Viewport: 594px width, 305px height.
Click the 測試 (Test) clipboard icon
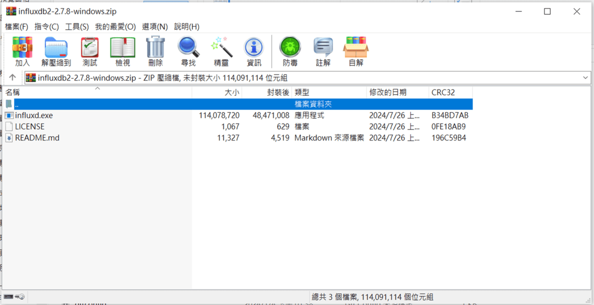(x=90, y=47)
